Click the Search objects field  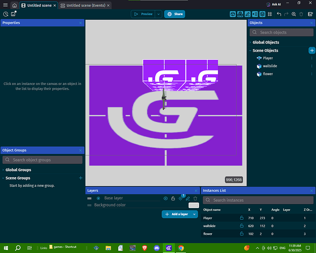pyautogui.click(x=282, y=32)
